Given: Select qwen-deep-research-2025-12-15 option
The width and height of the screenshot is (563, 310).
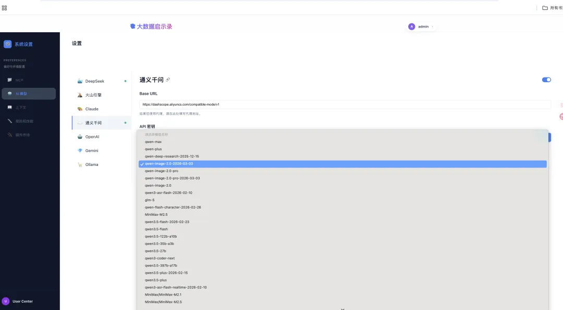Looking at the screenshot, I should coord(342,156).
